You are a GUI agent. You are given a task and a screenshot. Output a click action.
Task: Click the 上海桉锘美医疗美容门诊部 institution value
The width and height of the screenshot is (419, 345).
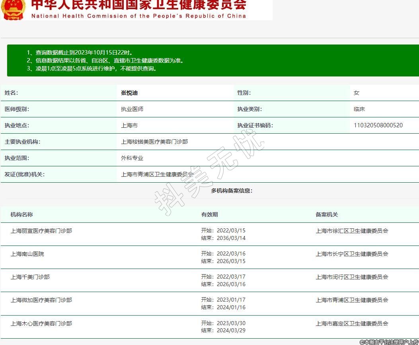point(154,142)
